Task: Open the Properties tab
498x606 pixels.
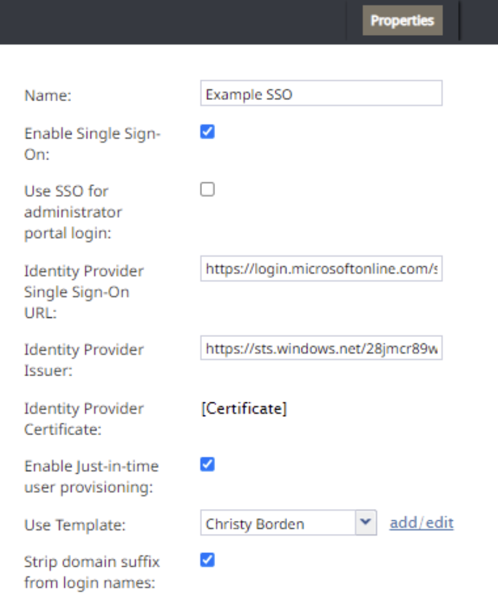Action: [403, 20]
